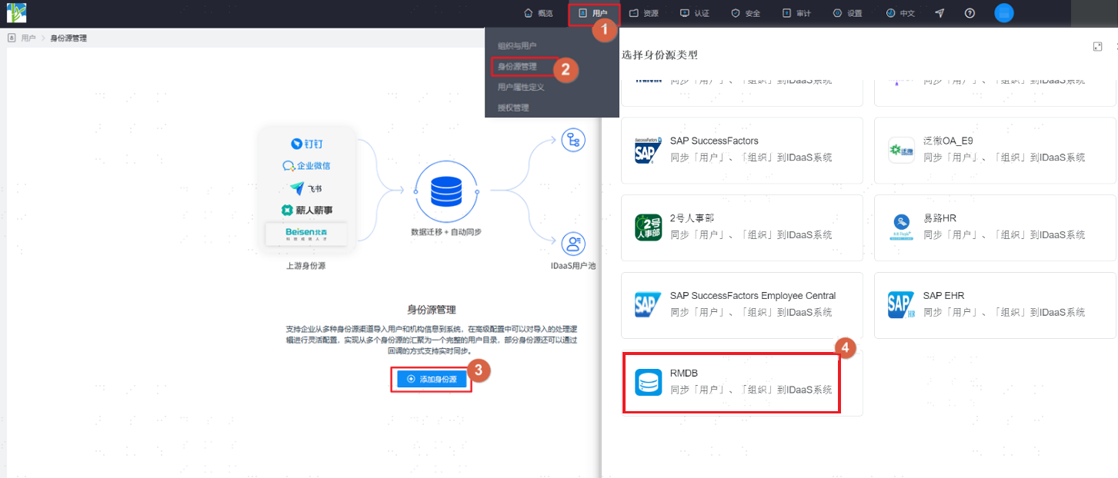1118x478 pixels.
Task: Click the IDaaS user pool person icon
Action: pos(572,244)
